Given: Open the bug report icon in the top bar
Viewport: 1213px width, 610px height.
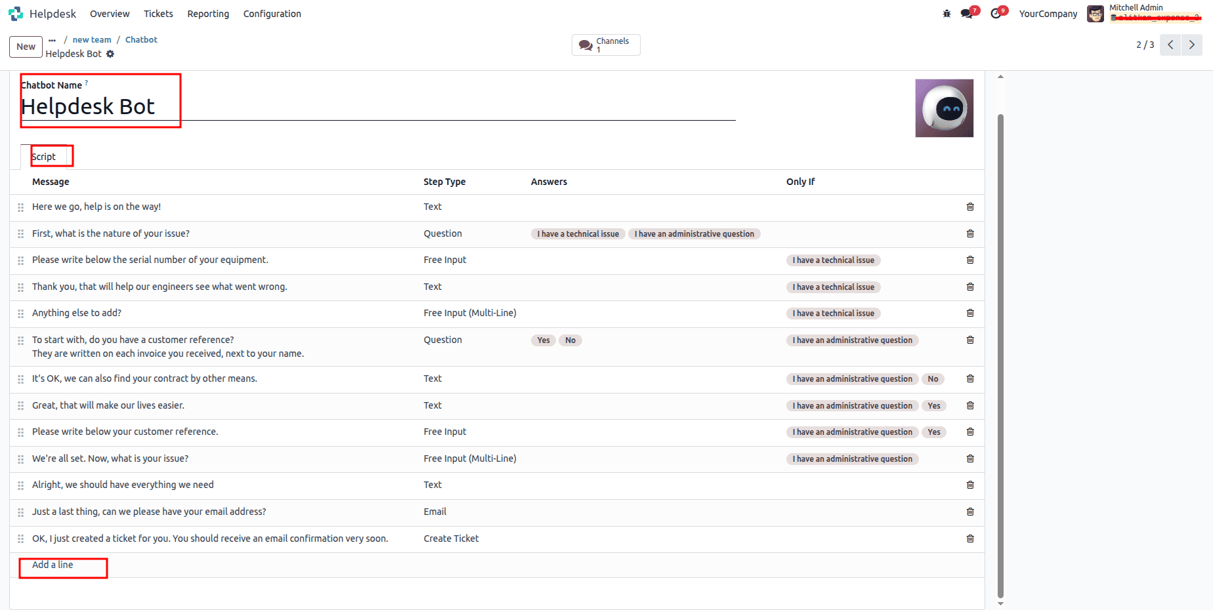Looking at the screenshot, I should (x=946, y=13).
